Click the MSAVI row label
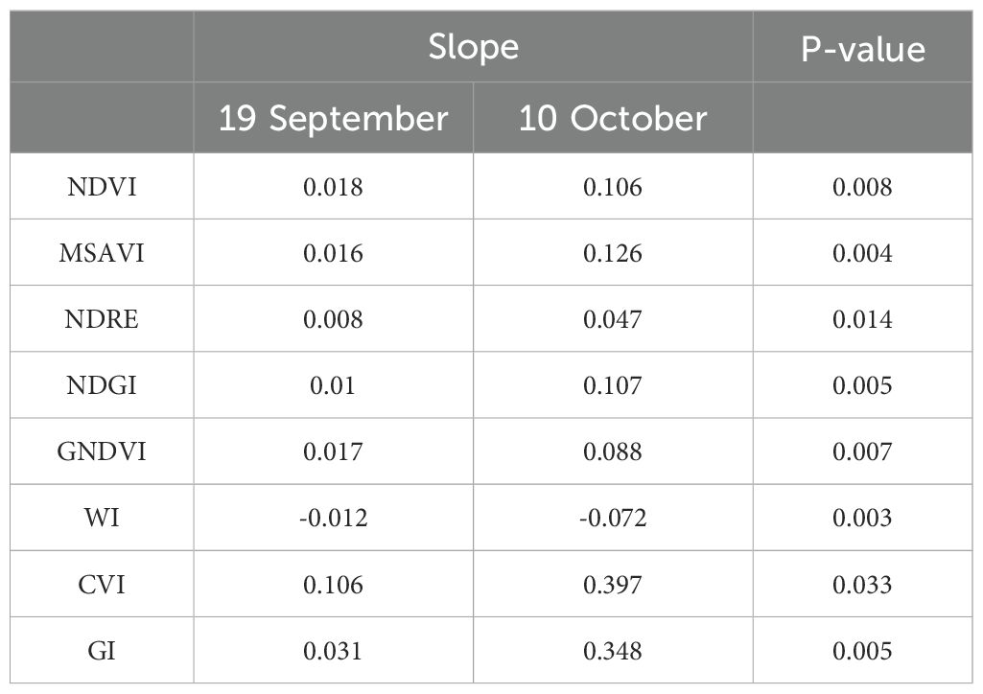983x694 pixels. (x=102, y=253)
